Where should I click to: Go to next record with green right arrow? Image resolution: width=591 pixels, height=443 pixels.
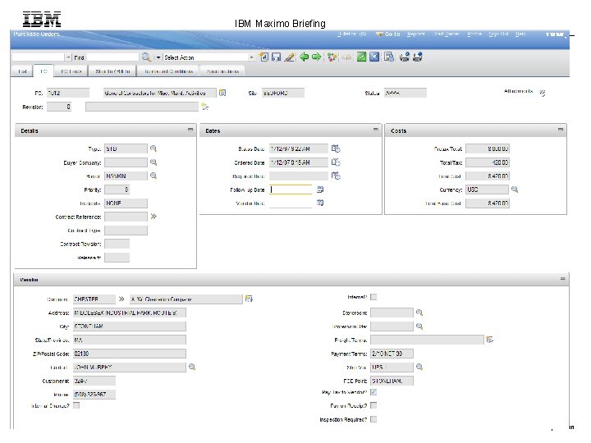click(317, 57)
